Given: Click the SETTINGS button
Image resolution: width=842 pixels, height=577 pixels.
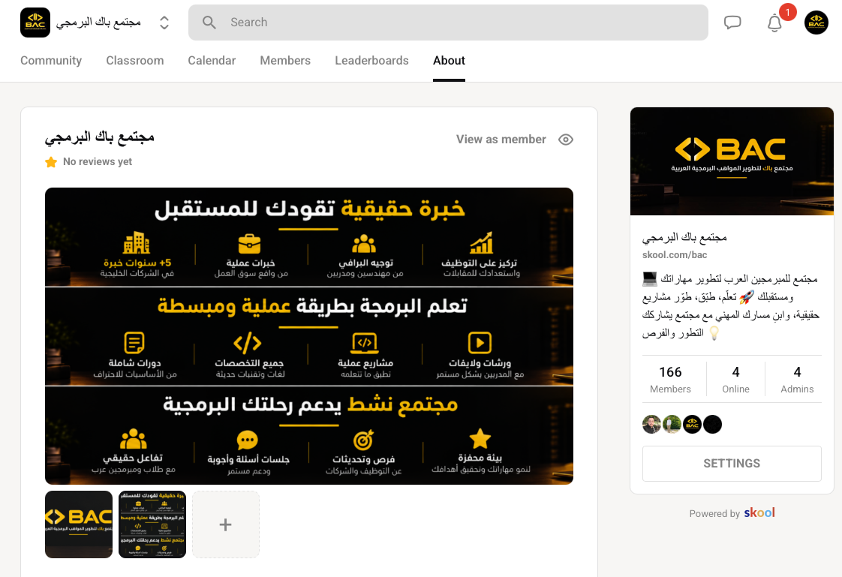Looking at the screenshot, I should 732,464.
